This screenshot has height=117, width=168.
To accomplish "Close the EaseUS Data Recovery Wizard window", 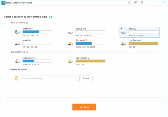I will click(x=164, y=2).
